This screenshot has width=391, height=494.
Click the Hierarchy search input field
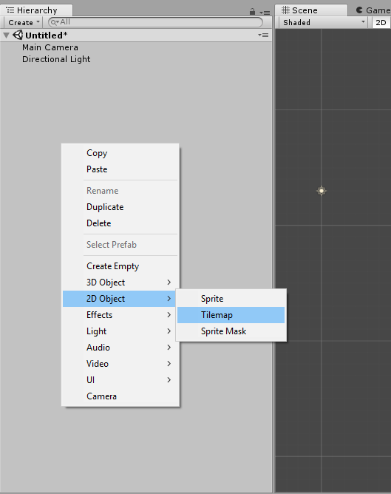[155, 22]
